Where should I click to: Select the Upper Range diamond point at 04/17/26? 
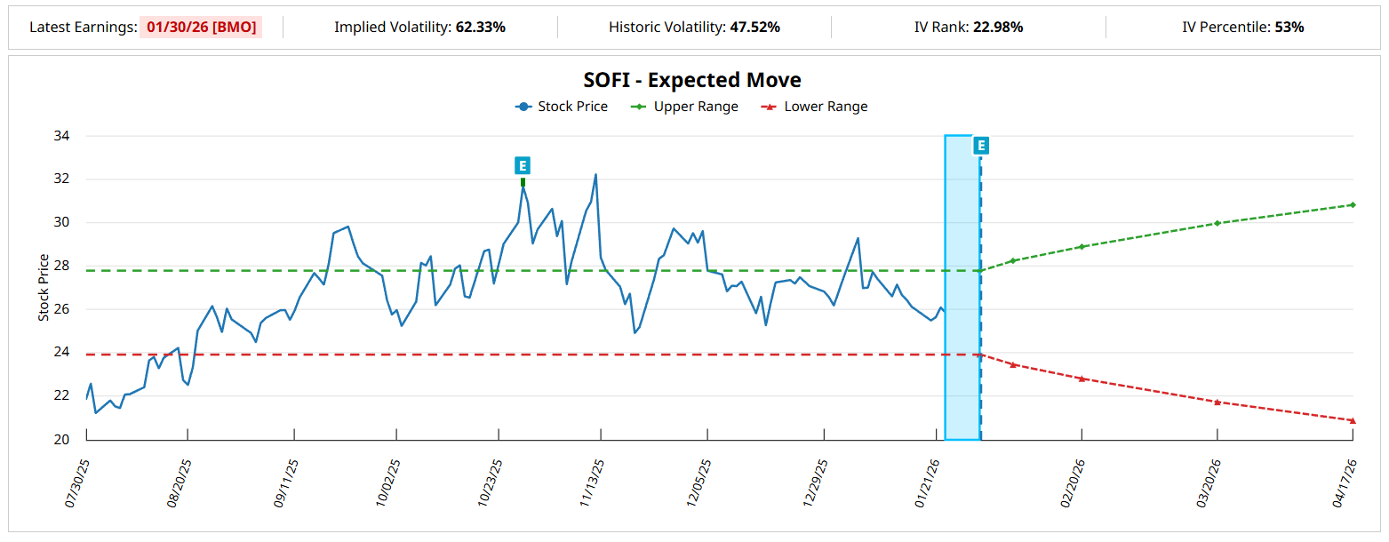point(1352,205)
